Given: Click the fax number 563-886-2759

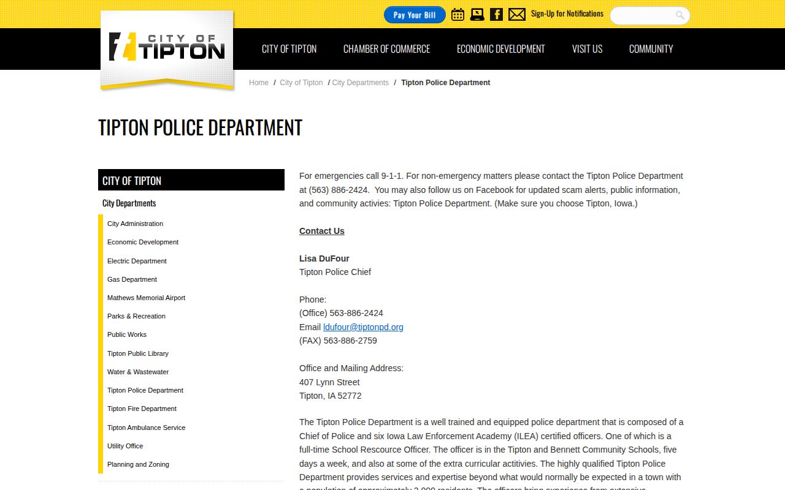Looking at the screenshot, I should 350,341.
